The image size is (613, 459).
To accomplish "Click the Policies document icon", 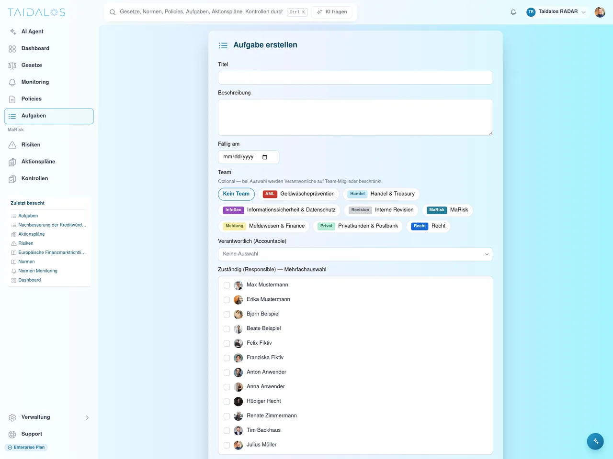I will coord(12,99).
